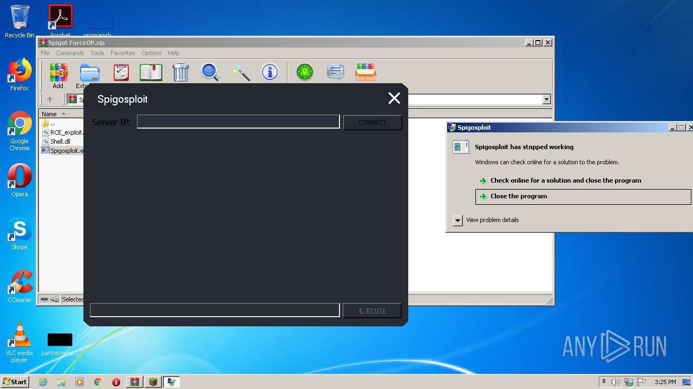
Task: Click the Find magnifier icon in WinRAR
Action: click(x=210, y=72)
